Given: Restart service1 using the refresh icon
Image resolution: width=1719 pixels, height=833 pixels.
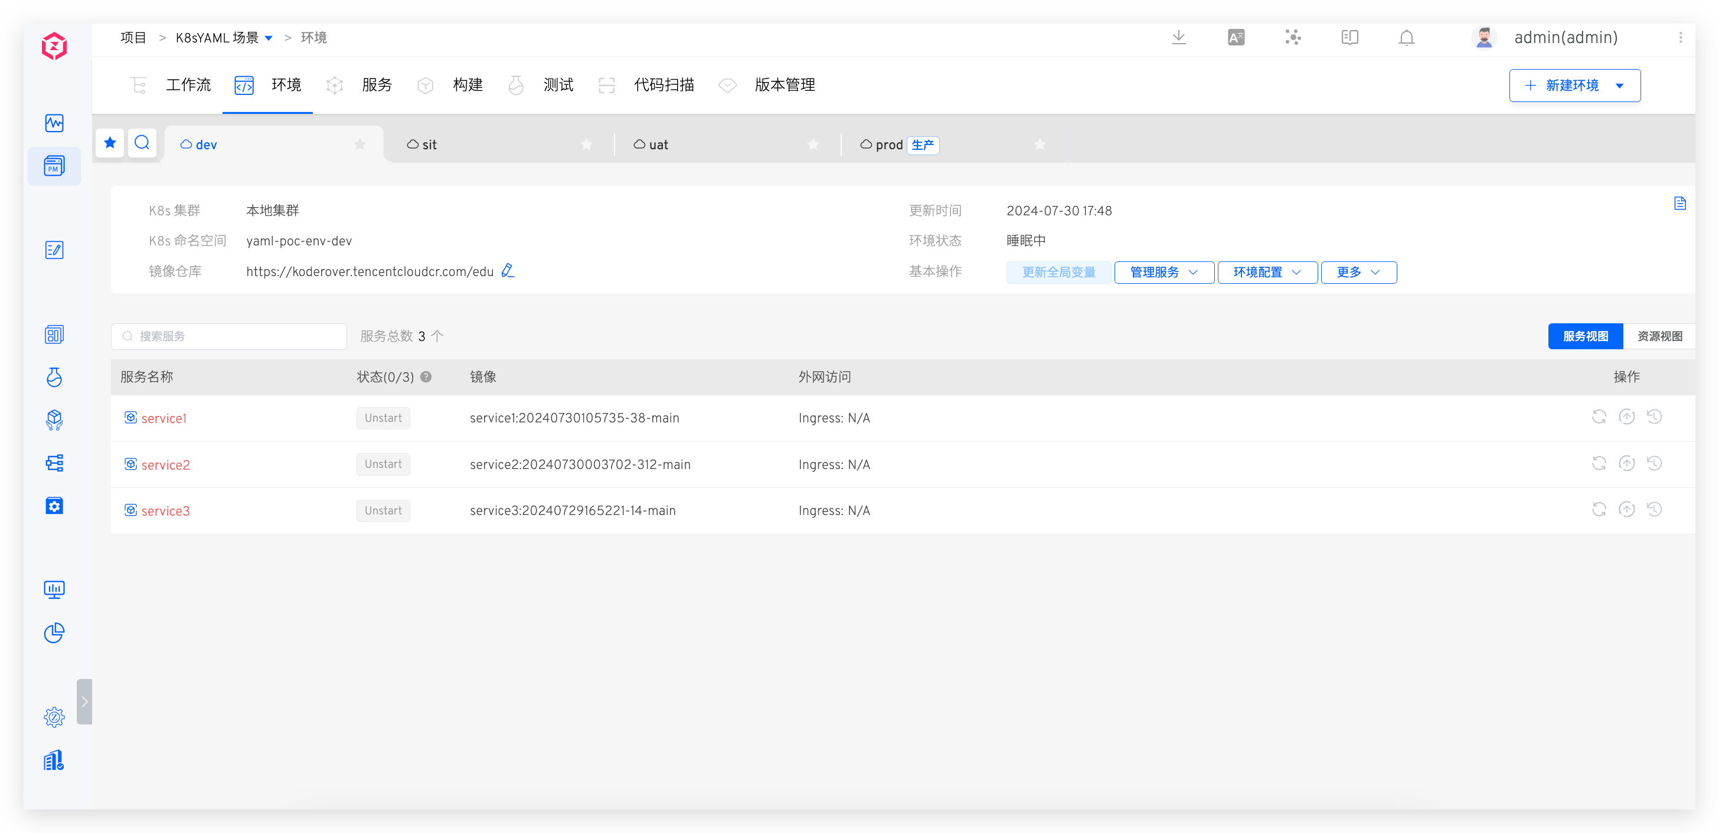Looking at the screenshot, I should tap(1599, 417).
